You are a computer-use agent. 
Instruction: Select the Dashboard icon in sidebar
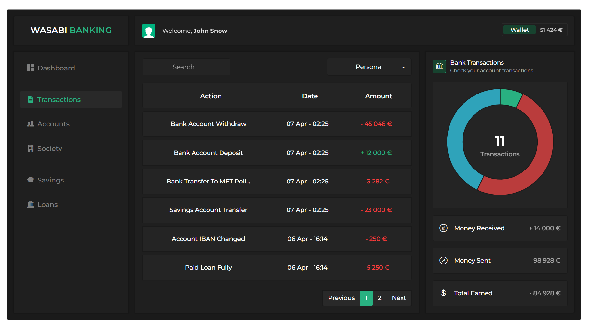click(30, 68)
